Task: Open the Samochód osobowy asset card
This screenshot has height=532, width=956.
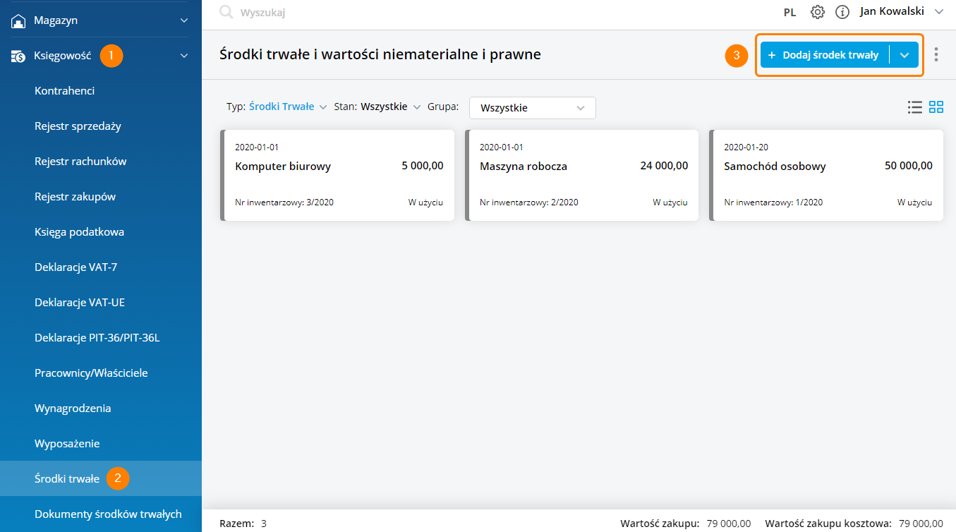Action: click(x=826, y=176)
